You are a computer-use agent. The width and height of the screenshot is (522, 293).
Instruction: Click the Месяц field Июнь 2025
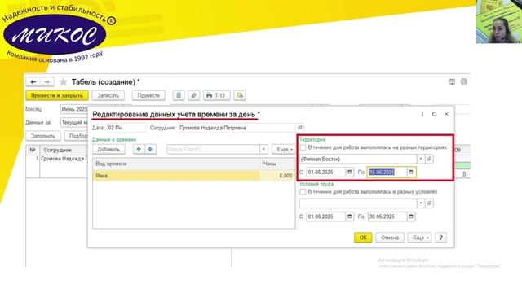[74, 109]
